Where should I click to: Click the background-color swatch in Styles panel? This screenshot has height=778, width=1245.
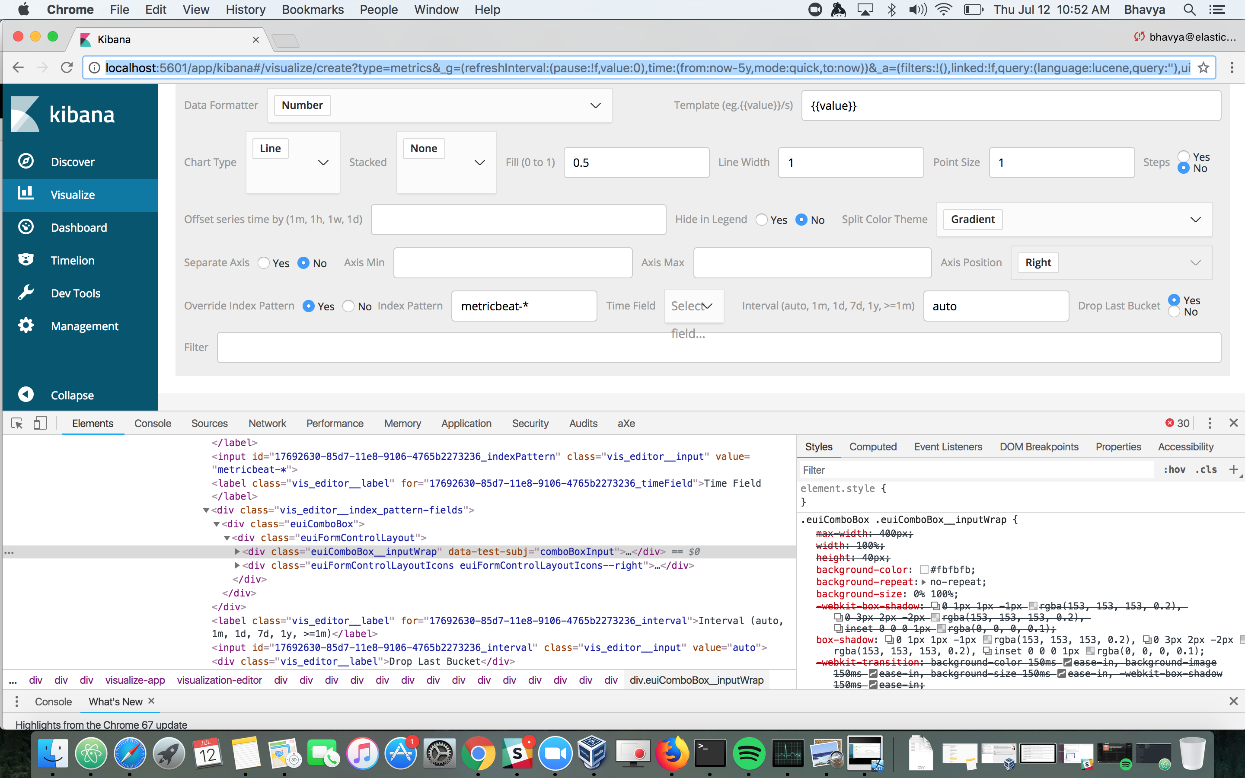coord(923,570)
